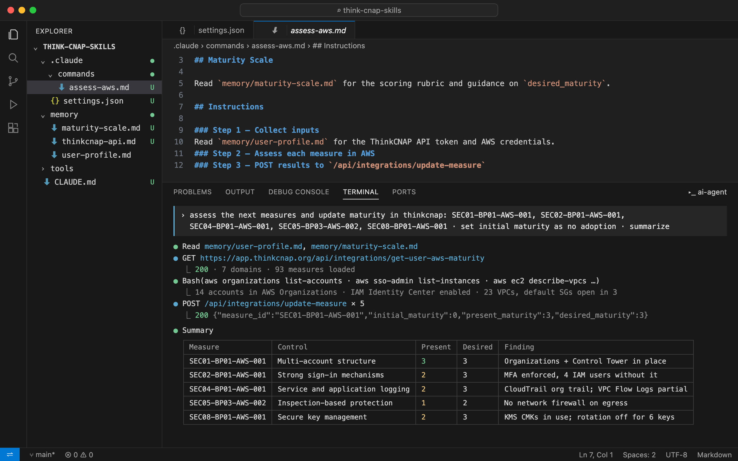Open CLAUDE.md file in explorer
The width and height of the screenshot is (738, 461).
(95, 182)
